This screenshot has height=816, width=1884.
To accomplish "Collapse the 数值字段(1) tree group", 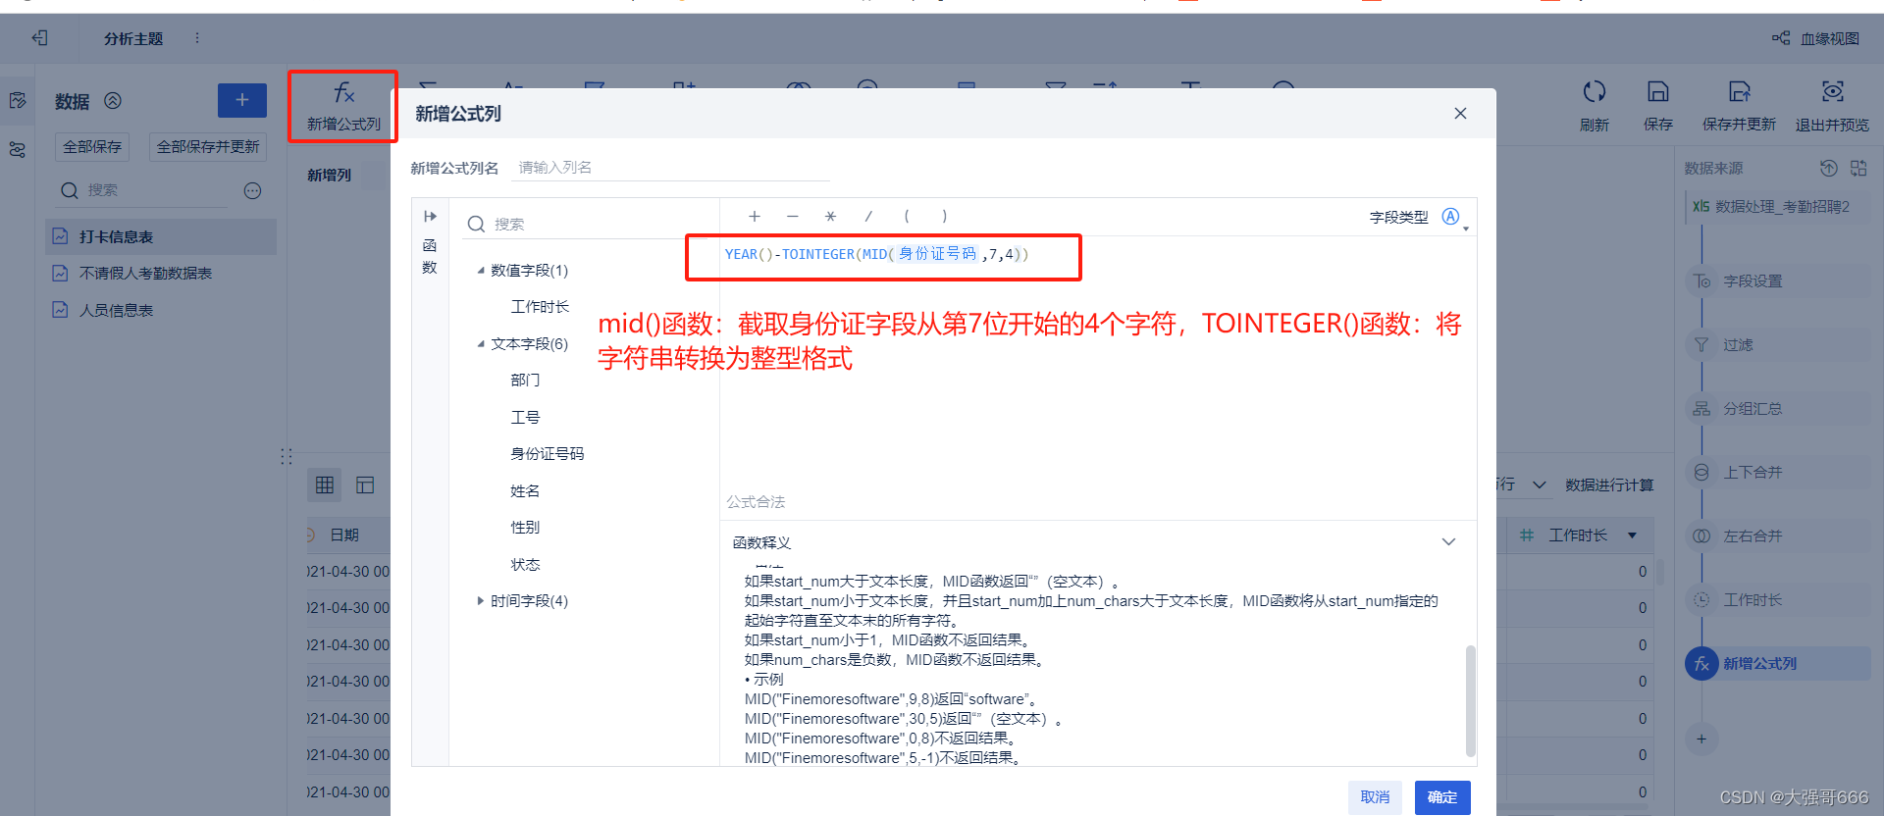I will click(x=481, y=271).
